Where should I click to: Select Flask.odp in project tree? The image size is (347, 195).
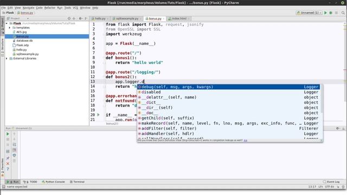coord(22,45)
